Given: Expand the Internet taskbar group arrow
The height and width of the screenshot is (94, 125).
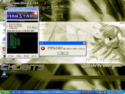Looking at the screenshot, I should 51,92.
